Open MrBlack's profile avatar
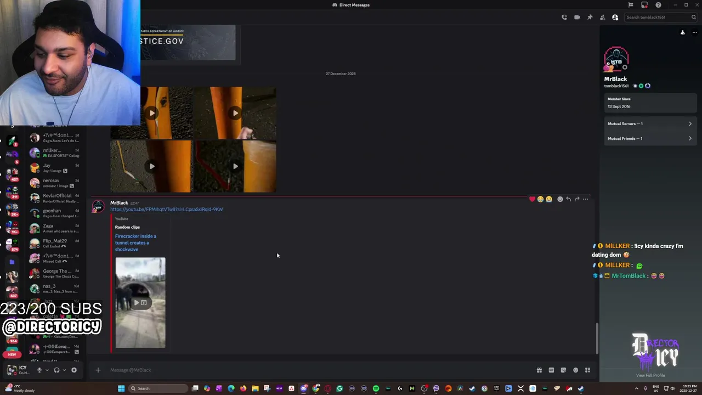 coord(616,59)
